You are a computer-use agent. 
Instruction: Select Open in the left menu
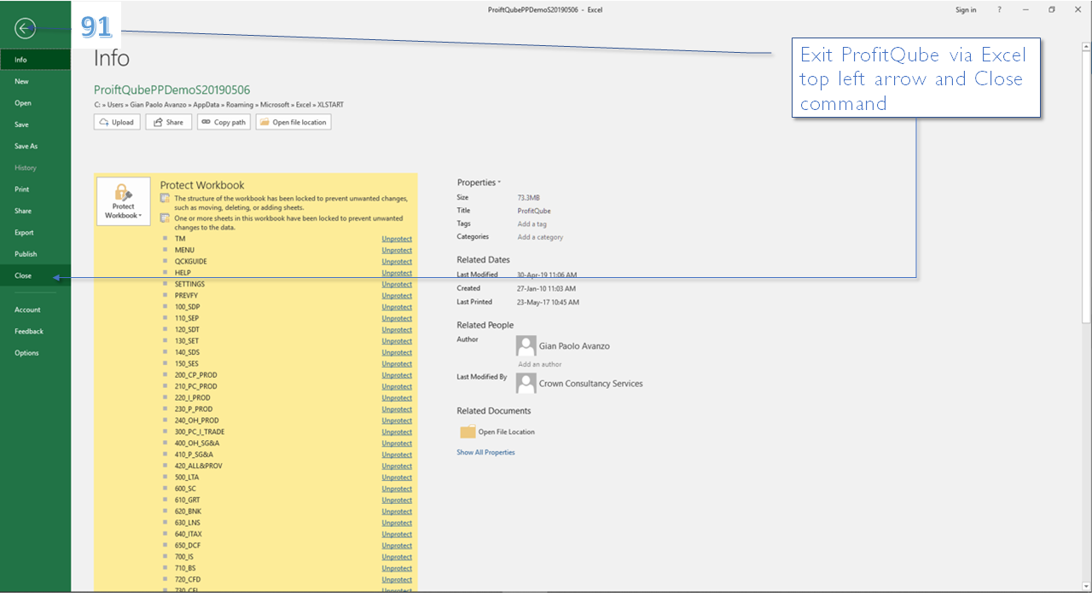(x=35, y=103)
